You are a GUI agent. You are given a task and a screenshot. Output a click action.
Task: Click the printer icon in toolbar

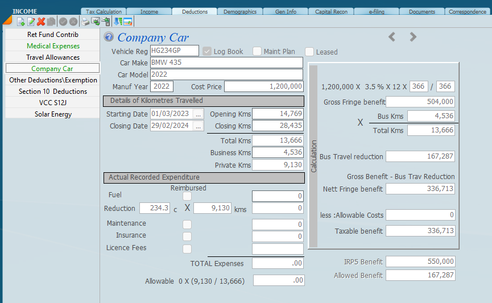tap(85, 22)
